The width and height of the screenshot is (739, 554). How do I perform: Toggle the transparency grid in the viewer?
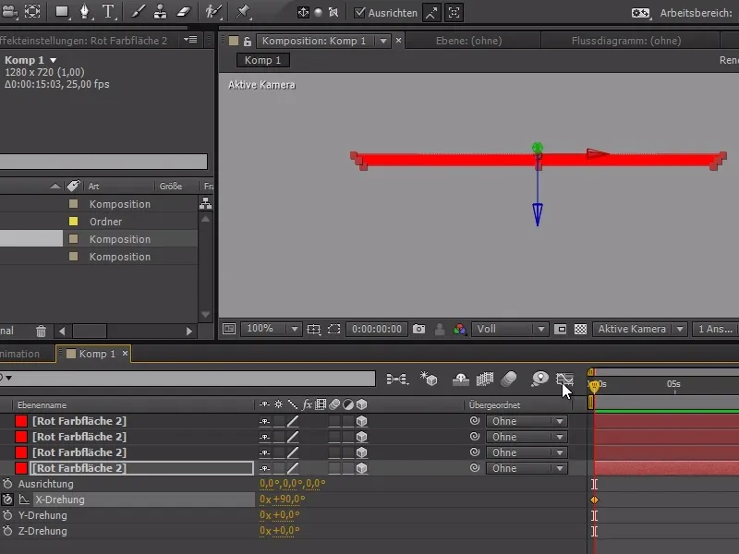pos(580,329)
